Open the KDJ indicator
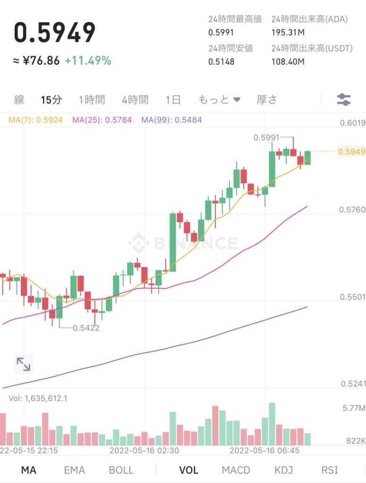 pyautogui.click(x=283, y=470)
